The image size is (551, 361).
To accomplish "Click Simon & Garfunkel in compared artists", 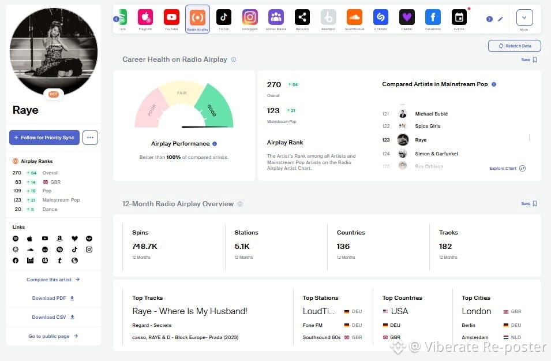I will point(436,154).
